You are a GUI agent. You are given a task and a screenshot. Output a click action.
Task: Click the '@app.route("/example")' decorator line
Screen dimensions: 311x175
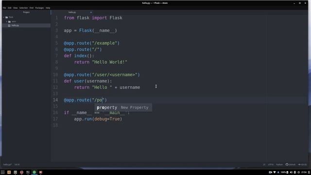[92, 43]
